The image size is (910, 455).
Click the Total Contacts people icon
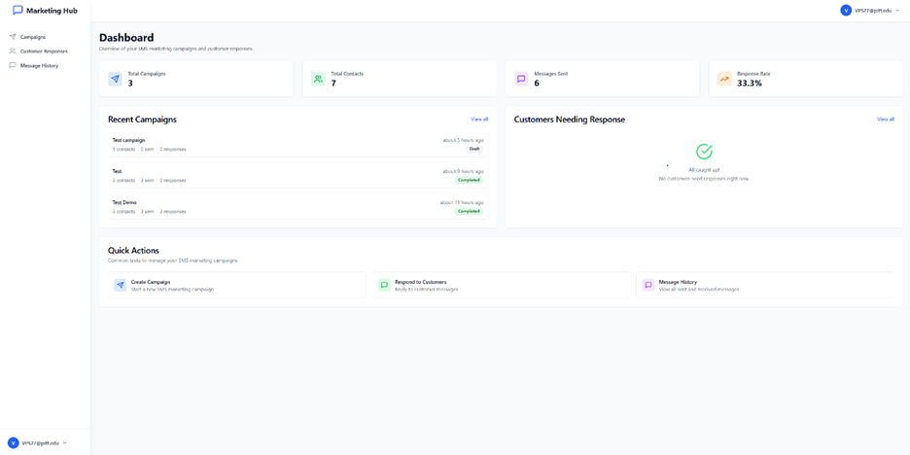click(x=318, y=79)
